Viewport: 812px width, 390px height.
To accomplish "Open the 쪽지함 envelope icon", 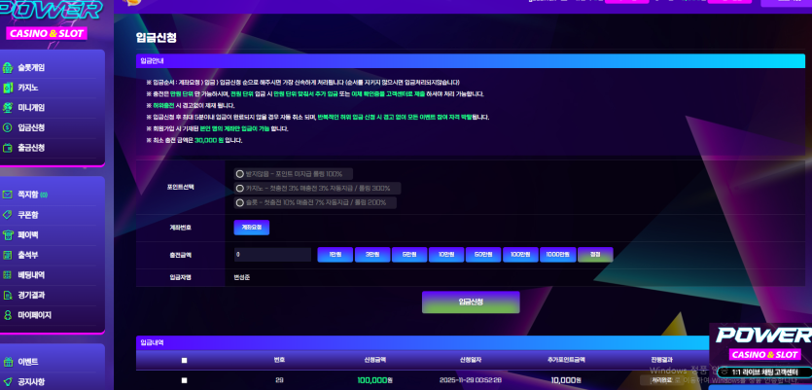I will tap(8, 195).
